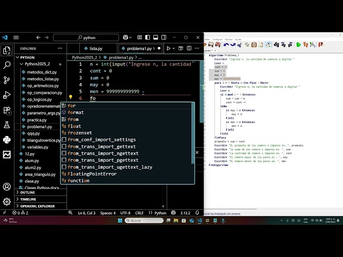Click the python command center search box

tap(86, 37)
